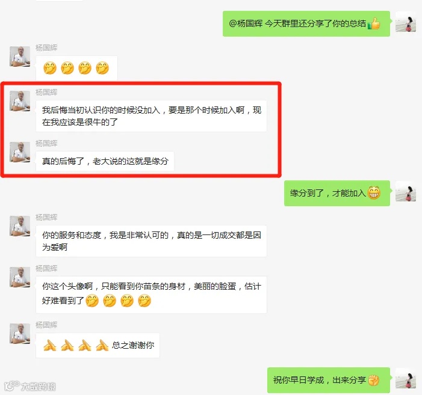
Task: Click last chuckling emoji after 好难看到了
Action: click(144, 301)
